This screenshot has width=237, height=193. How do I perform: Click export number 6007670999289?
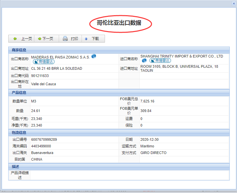pyautogui.click(x=44, y=139)
